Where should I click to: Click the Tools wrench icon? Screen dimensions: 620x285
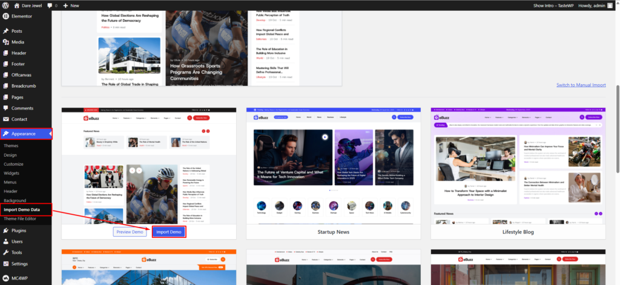pos(5,252)
